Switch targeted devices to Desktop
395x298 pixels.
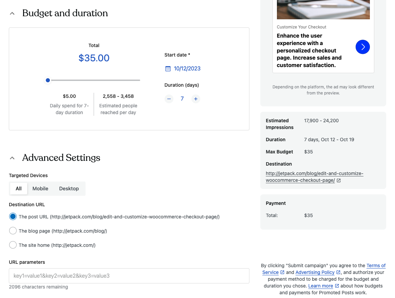click(x=69, y=189)
